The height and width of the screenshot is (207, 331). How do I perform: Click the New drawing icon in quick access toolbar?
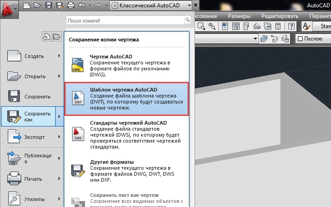[26, 5]
